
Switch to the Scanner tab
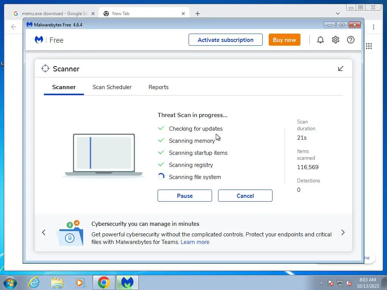[64, 87]
